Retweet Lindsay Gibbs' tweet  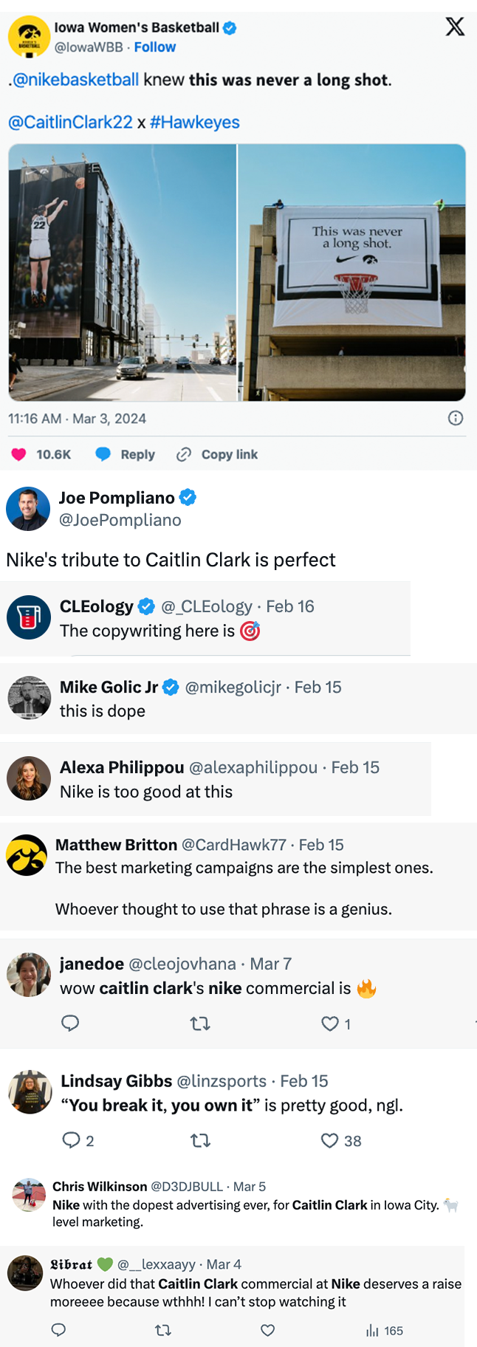(x=200, y=1141)
